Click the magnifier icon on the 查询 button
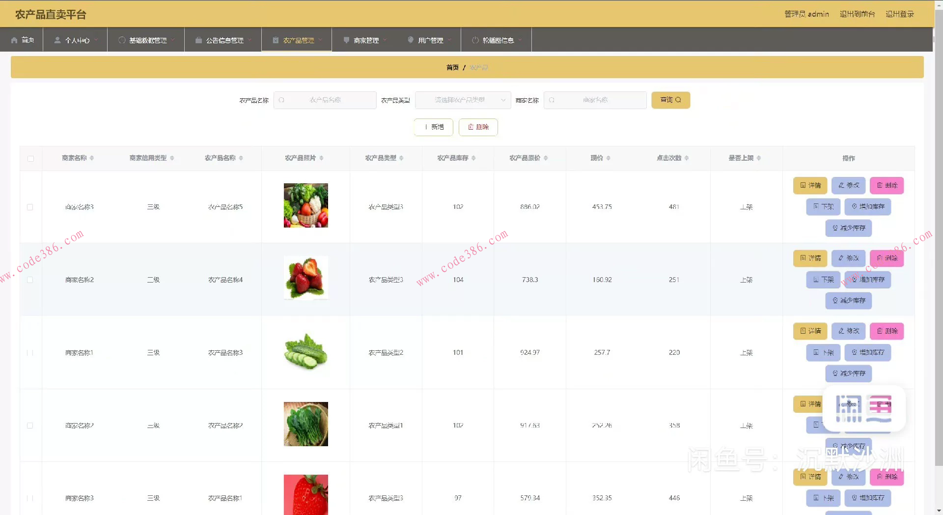 click(679, 100)
